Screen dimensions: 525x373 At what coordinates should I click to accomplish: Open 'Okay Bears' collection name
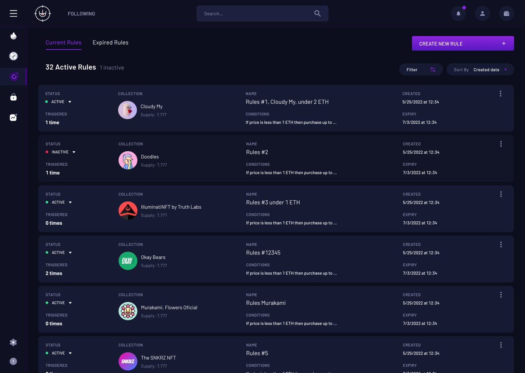(153, 258)
